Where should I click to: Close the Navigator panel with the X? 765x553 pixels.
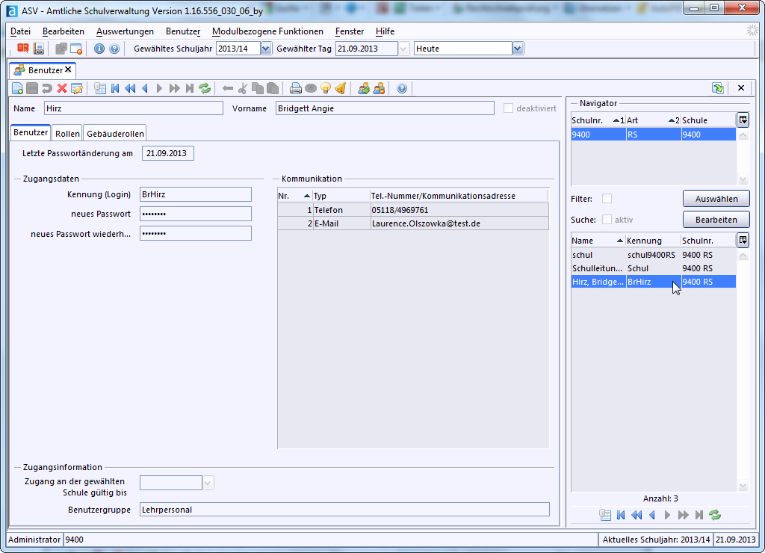[740, 88]
